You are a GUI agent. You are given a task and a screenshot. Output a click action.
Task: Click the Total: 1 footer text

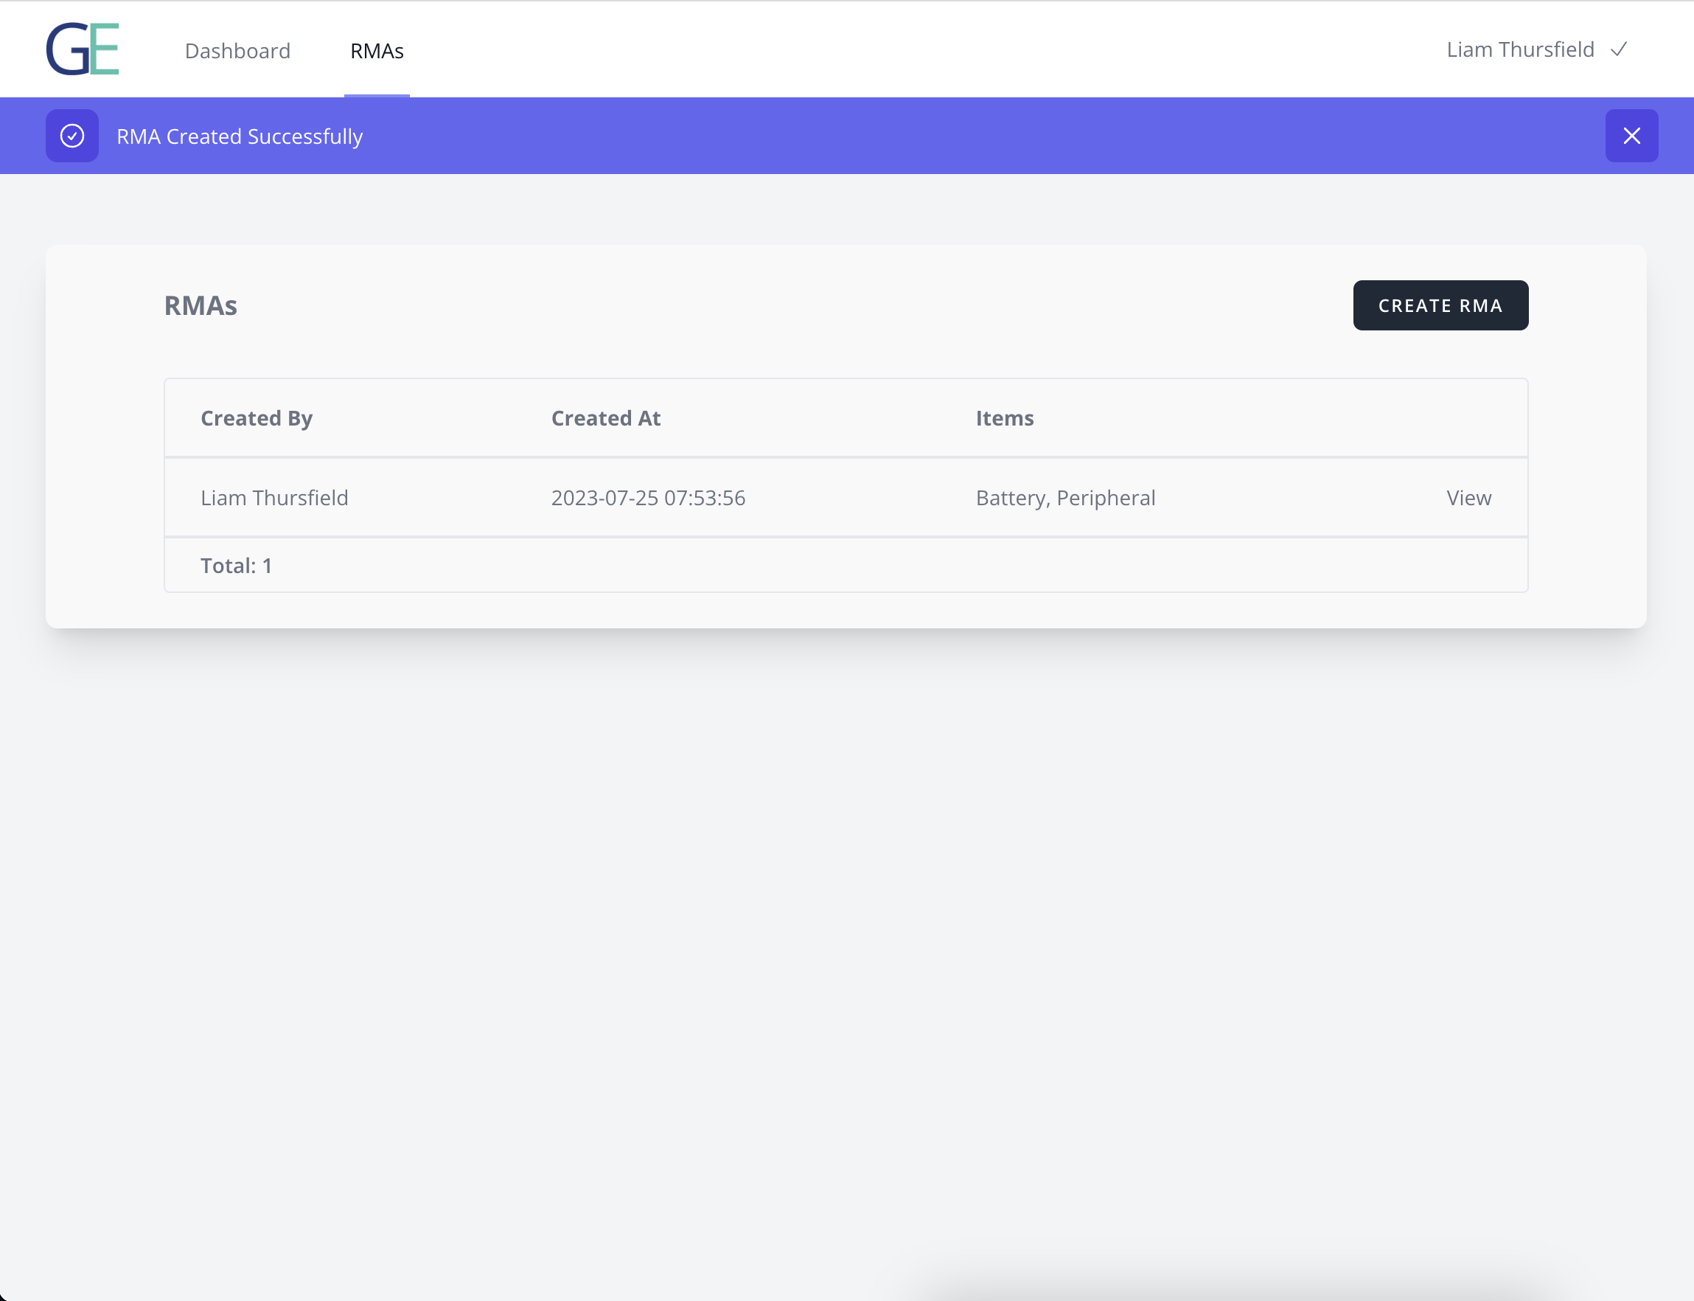[x=236, y=566]
